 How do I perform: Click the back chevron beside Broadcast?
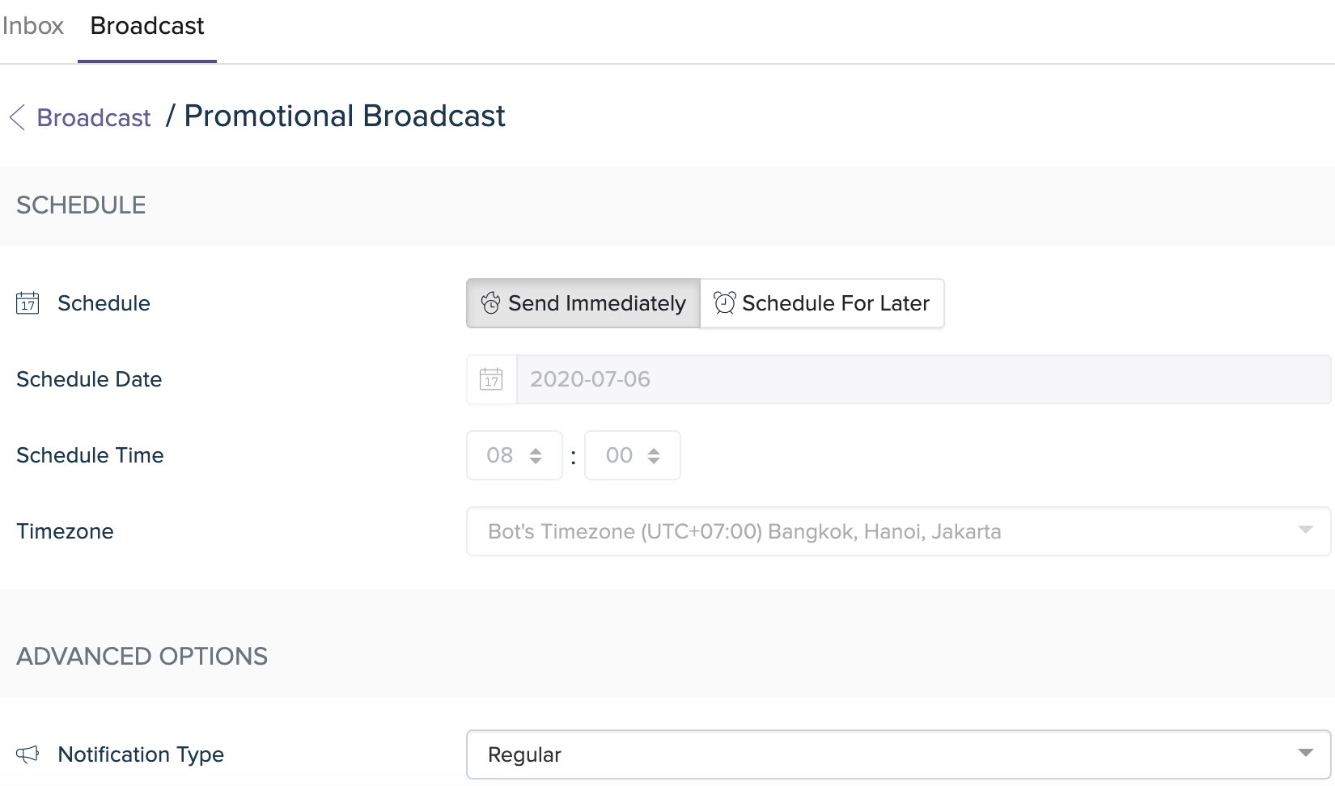coord(17,117)
